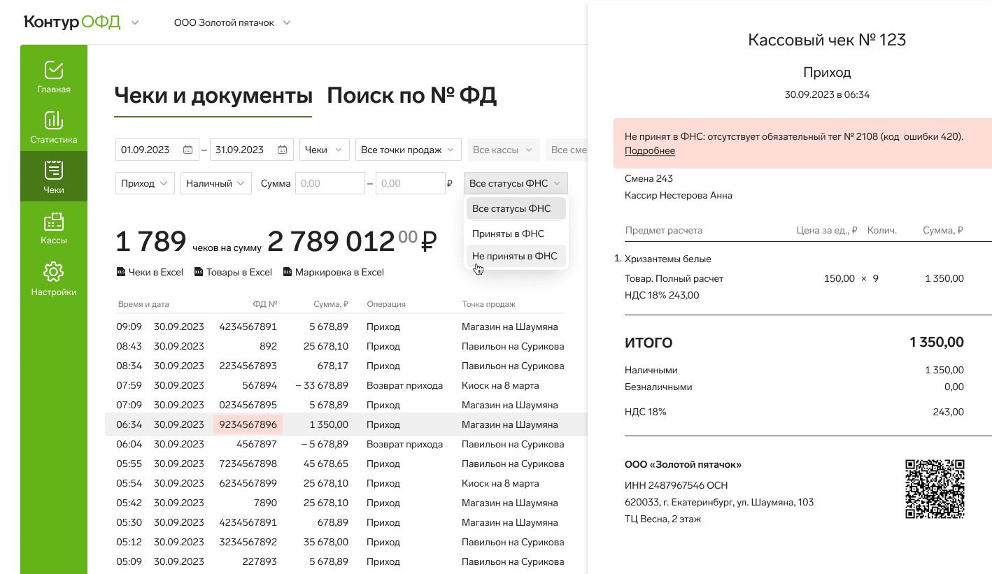Click the XLS icon next to Маркировка в Excel
This screenshot has height=574, width=992.
pos(287,272)
